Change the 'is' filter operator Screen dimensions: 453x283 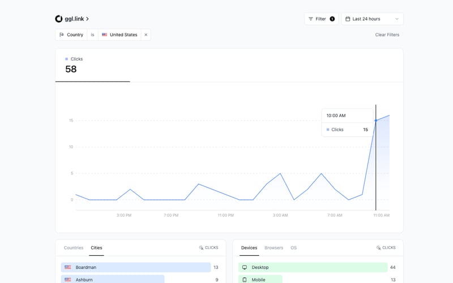coord(92,35)
